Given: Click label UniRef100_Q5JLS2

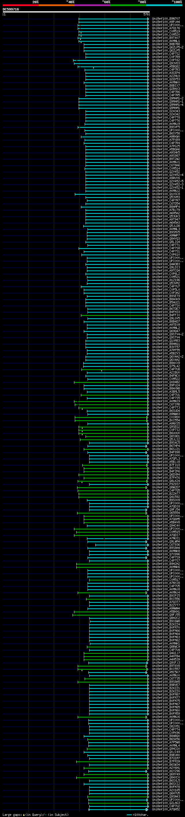Looking at the screenshot, I should tap(166, 439).
